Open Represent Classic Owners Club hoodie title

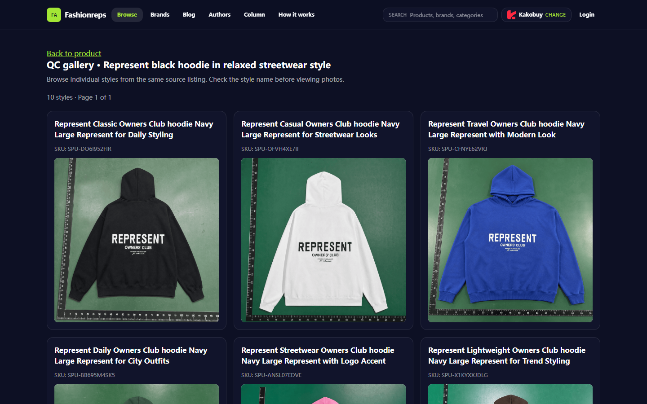pyautogui.click(x=134, y=129)
